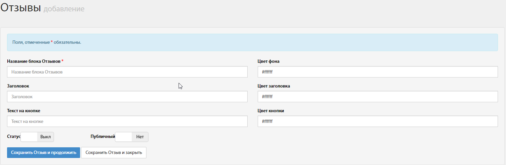This screenshot has height=165, width=506.
Task: Click the Цвет заголовка color field
Action: pyautogui.click(x=378, y=97)
